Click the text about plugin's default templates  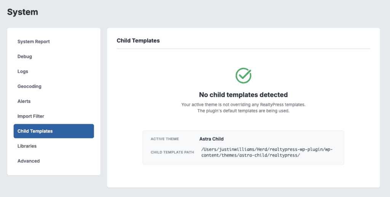[243, 111]
